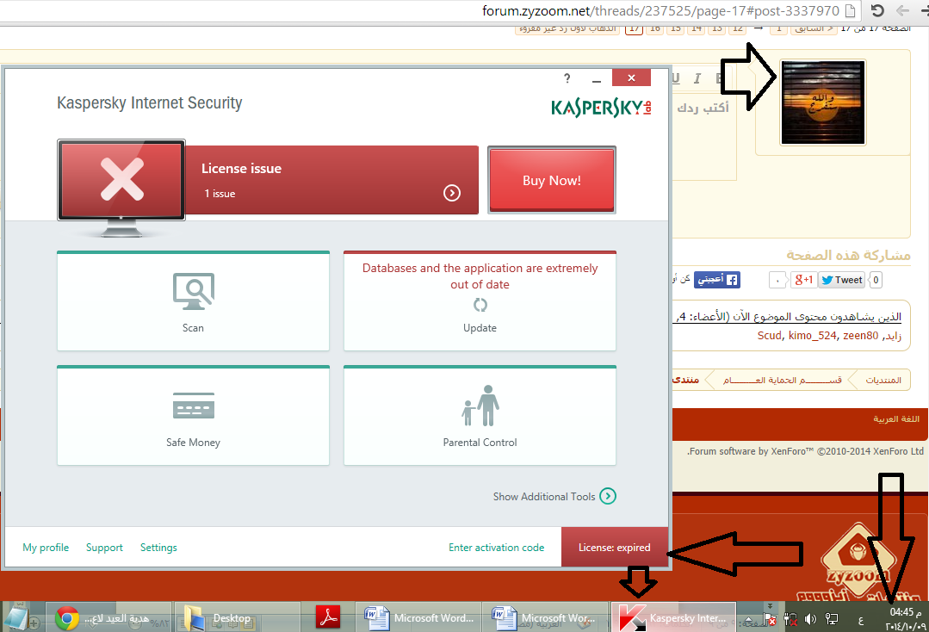Open Chrome taskbar button

click(x=108, y=617)
